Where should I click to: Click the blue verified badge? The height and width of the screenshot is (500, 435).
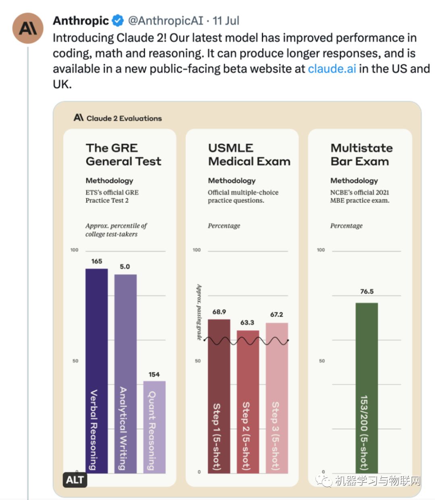(118, 21)
